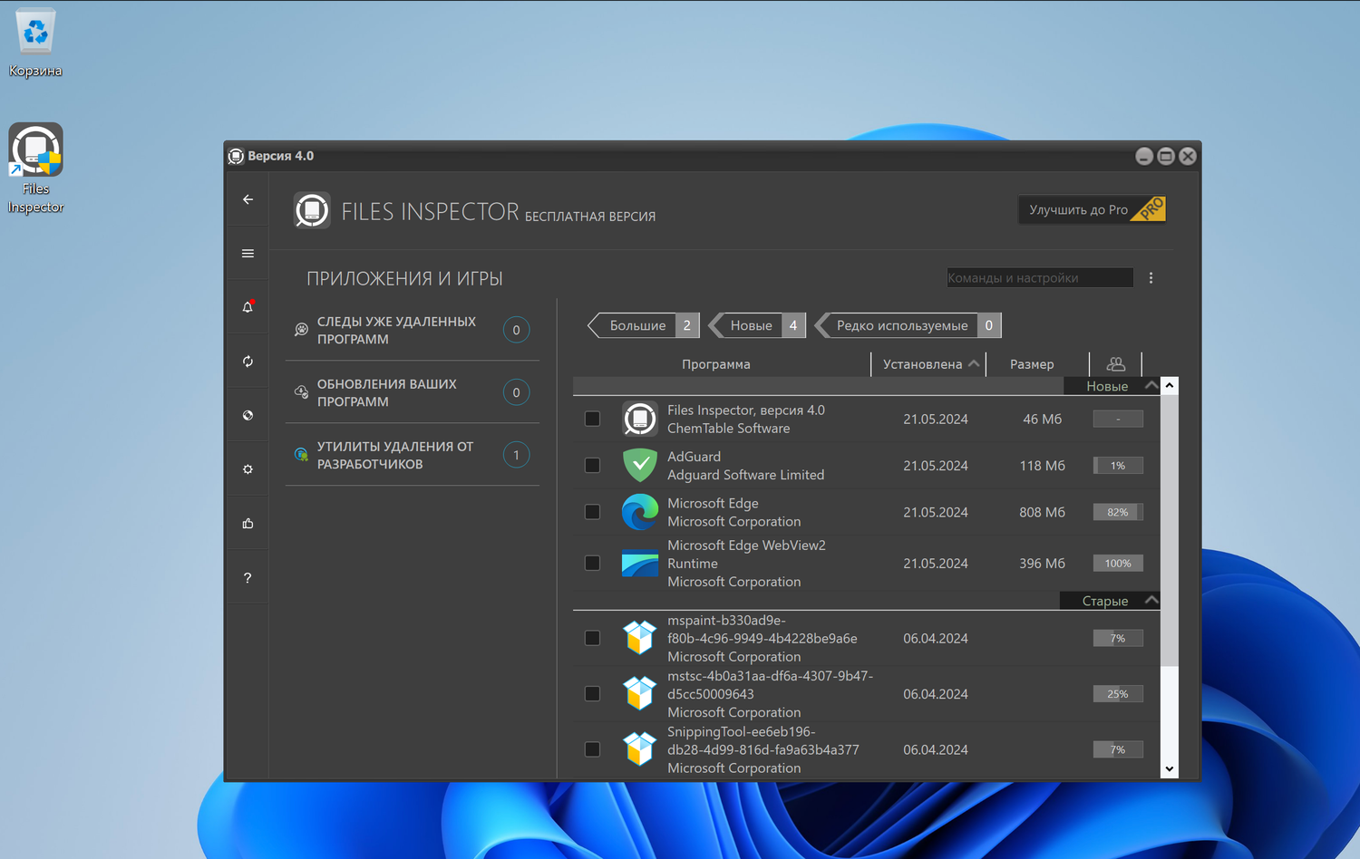Viewport: 1360px width, 859px height.
Task: Filter by Большие tab
Action: pyautogui.click(x=644, y=325)
